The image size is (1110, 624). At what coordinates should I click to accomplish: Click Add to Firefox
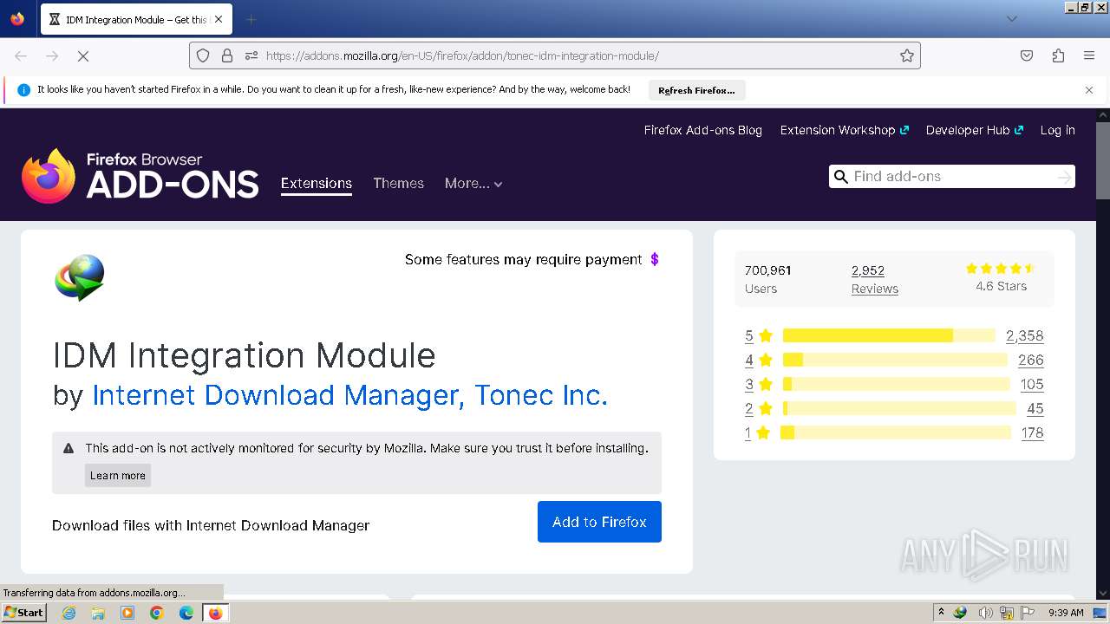(x=599, y=522)
